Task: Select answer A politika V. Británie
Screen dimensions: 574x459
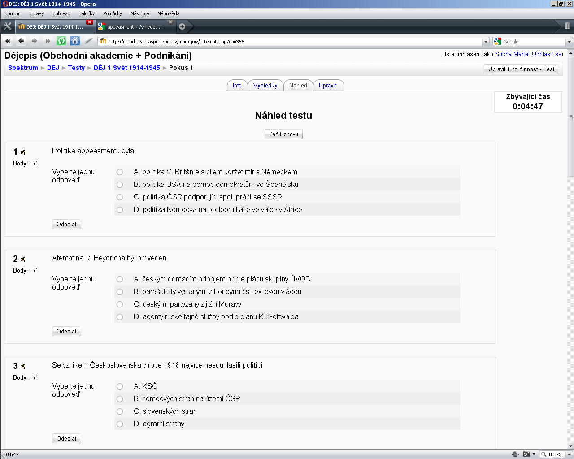Action: coord(120,172)
